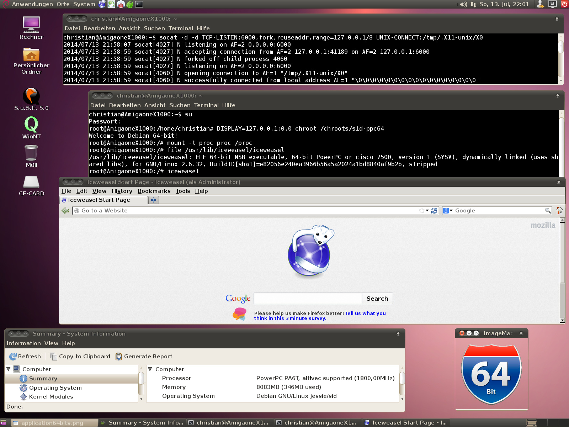
Task: Open Bookmarks menu in Iceweasel
Action: 154,191
